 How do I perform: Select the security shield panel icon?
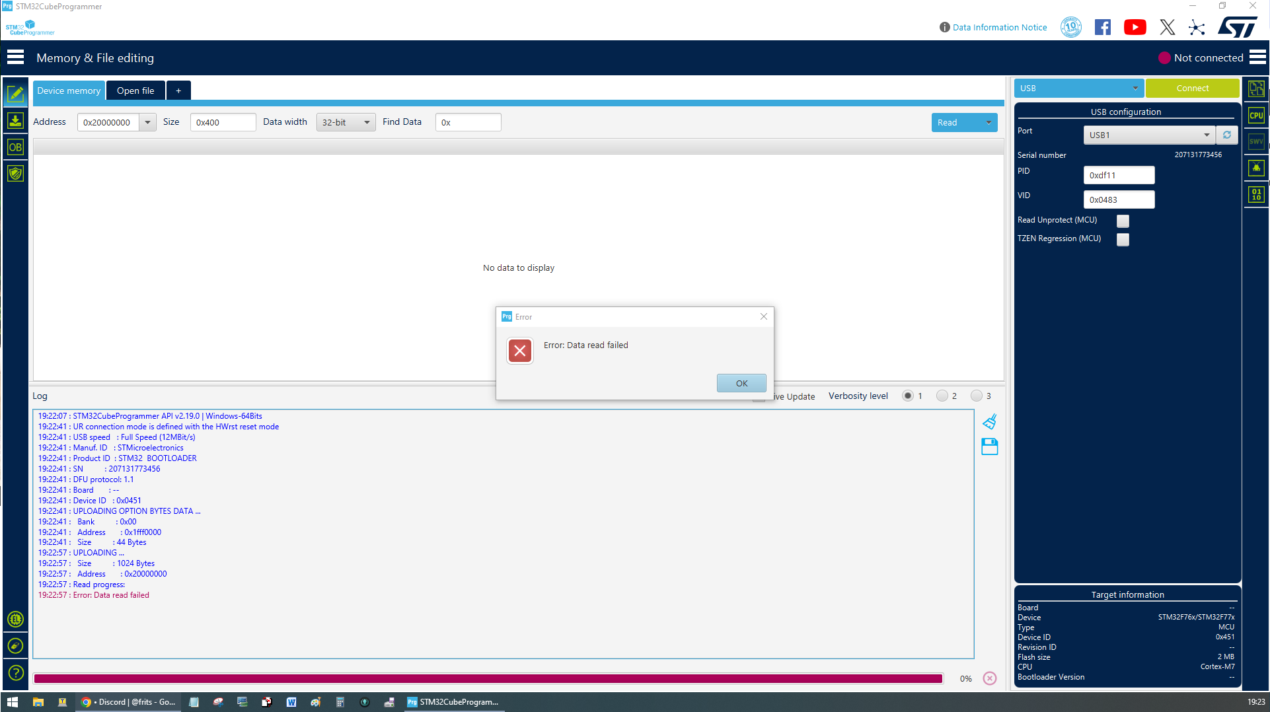pos(15,173)
